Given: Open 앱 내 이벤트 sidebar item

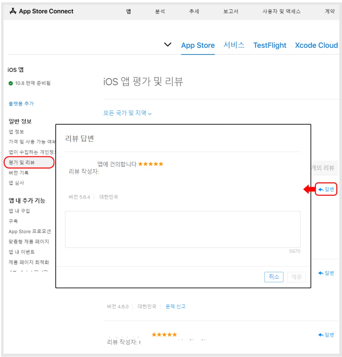Looking at the screenshot, I should [x=22, y=252].
